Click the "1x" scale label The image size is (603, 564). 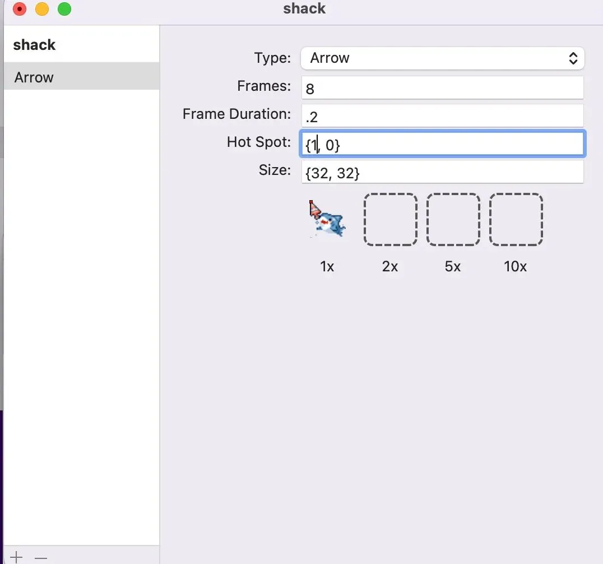[x=327, y=266]
